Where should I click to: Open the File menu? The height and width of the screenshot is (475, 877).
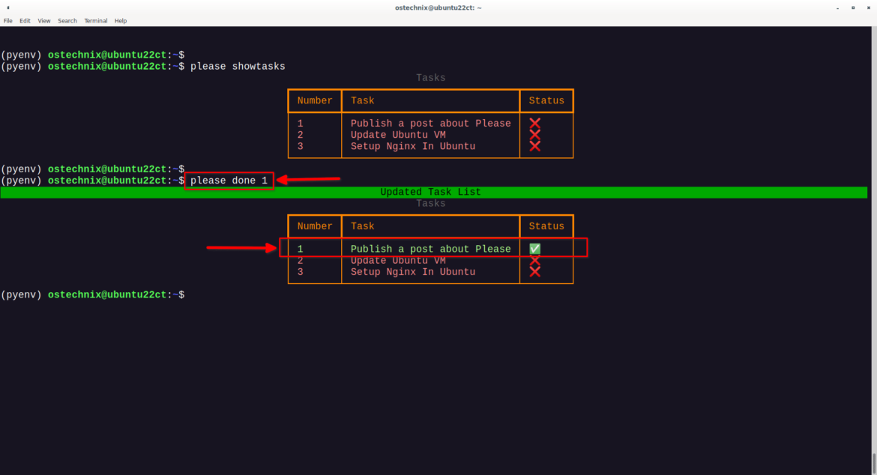[x=7, y=21]
